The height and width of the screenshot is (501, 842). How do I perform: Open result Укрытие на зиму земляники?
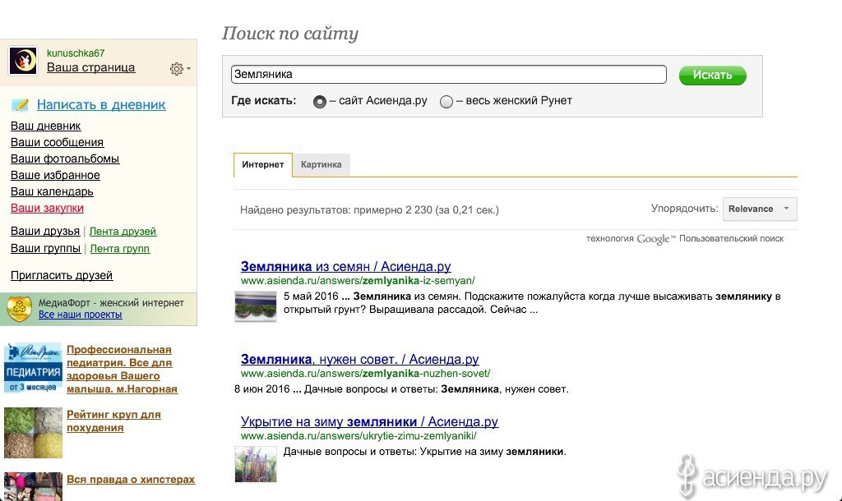pyautogui.click(x=369, y=421)
